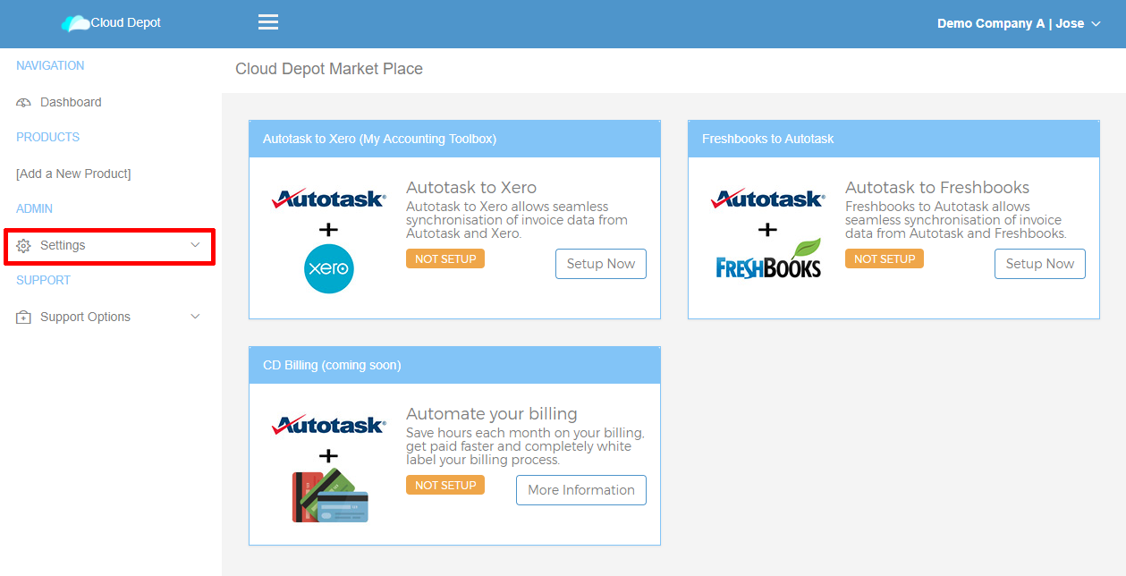Toggle the hamburger menu icon

(268, 22)
